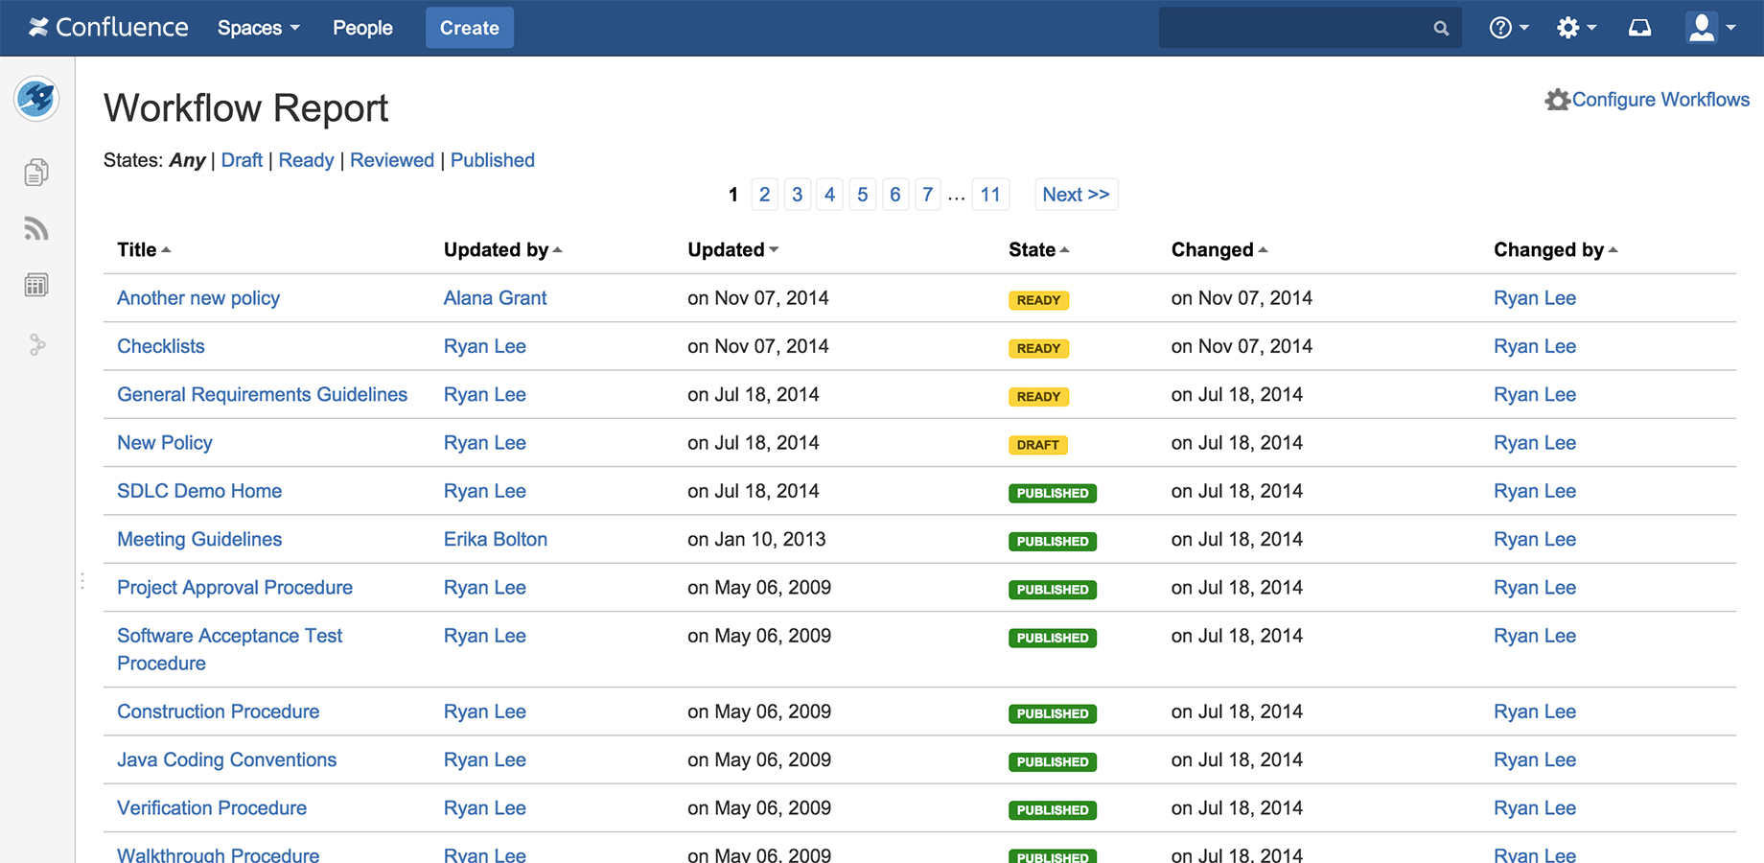Viewport: 1764px width, 863px height.
Task: Open the blog feed icon in the sidebar
Action: click(36, 228)
